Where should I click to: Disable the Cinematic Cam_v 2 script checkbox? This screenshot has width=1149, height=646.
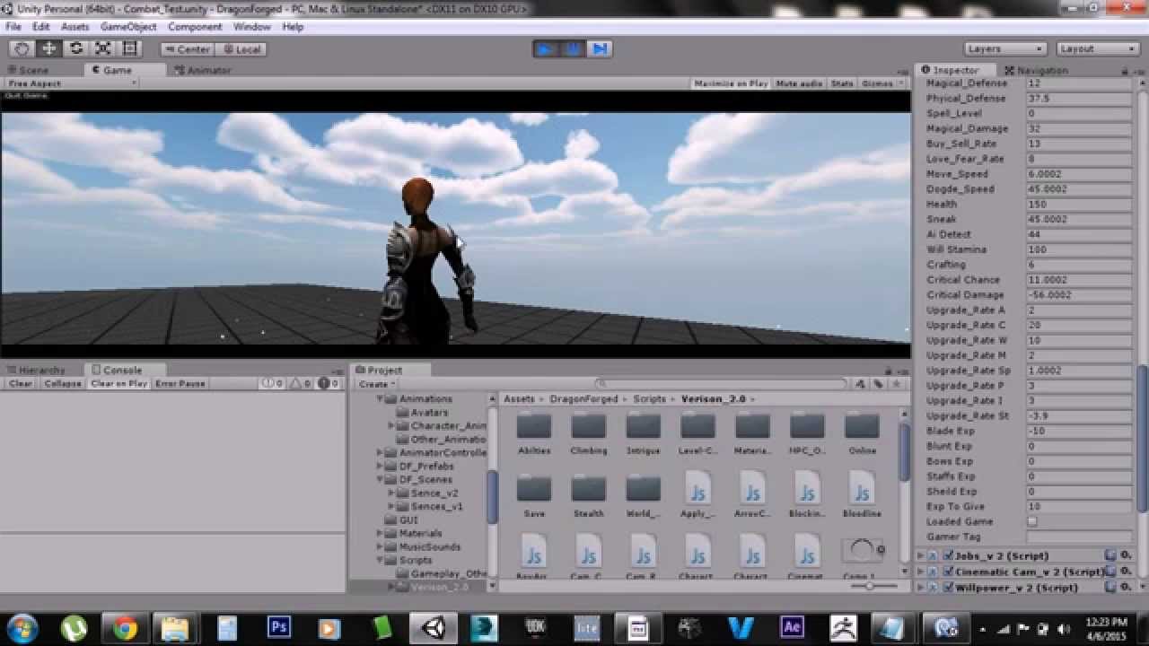coord(948,572)
